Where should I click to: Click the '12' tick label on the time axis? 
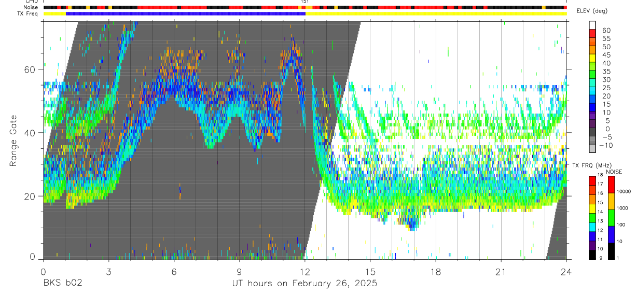(x=304, y=271)
